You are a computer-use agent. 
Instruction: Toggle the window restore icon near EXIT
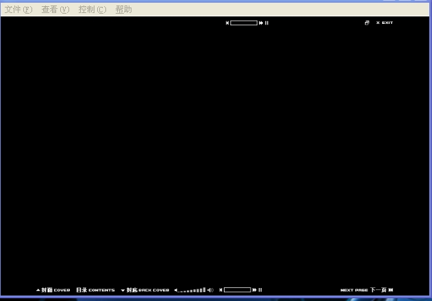coord(367,23)
